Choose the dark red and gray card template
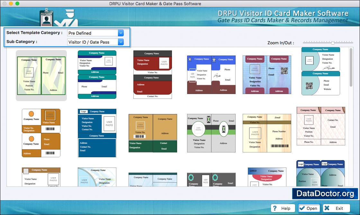Image resolution: width=360 pixels, height=215 pixels. (152, 75)
